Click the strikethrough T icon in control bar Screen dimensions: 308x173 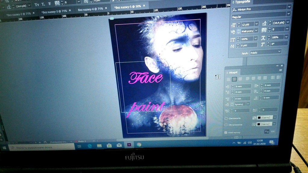(50, 4)
